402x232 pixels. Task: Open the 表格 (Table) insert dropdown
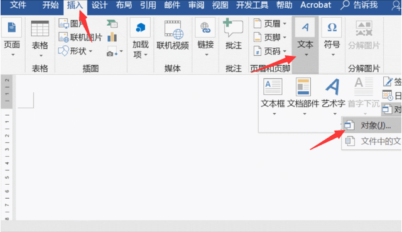click(x=40, y=39)
